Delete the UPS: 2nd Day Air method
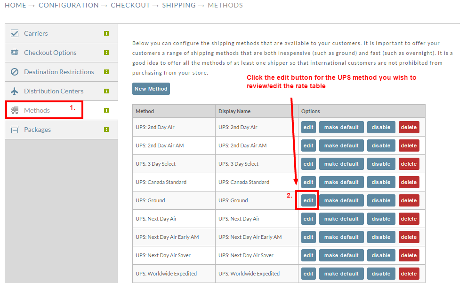Viewport: 467px width, 283px height. coord(409,127)
